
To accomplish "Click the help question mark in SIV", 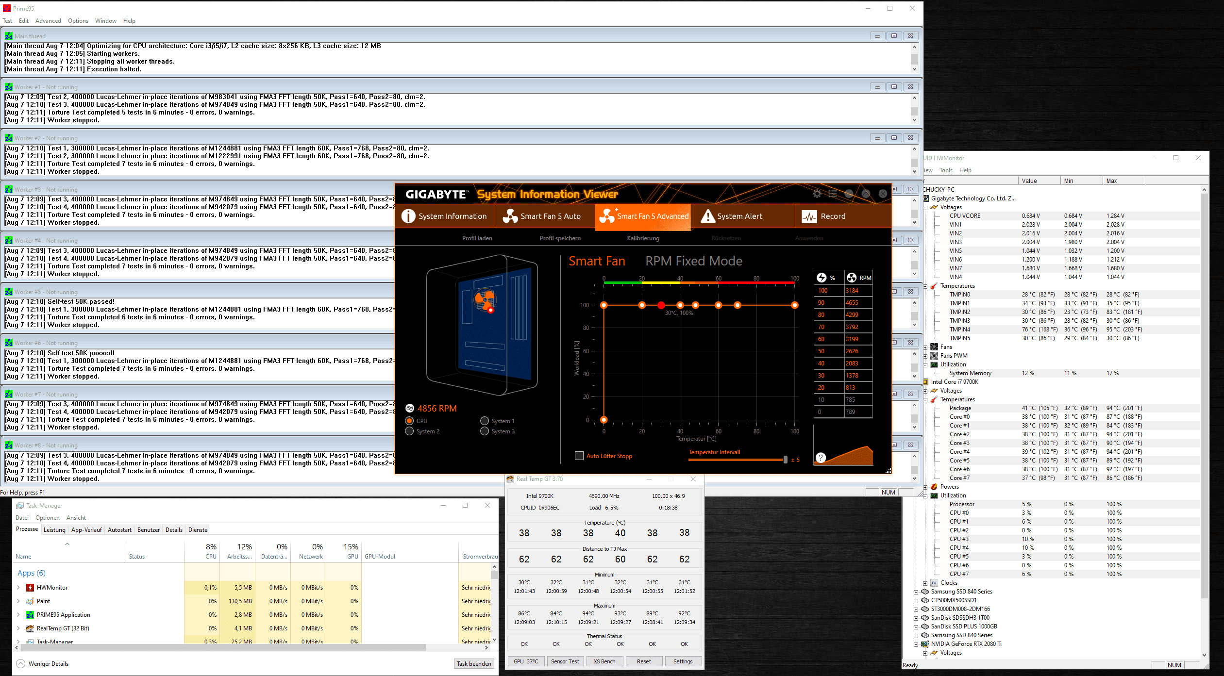I will pos(821,458).
